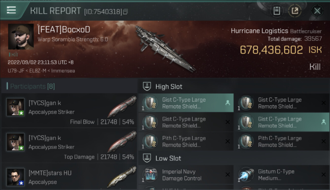Click the High Slot section icon

tap(147, 86)
